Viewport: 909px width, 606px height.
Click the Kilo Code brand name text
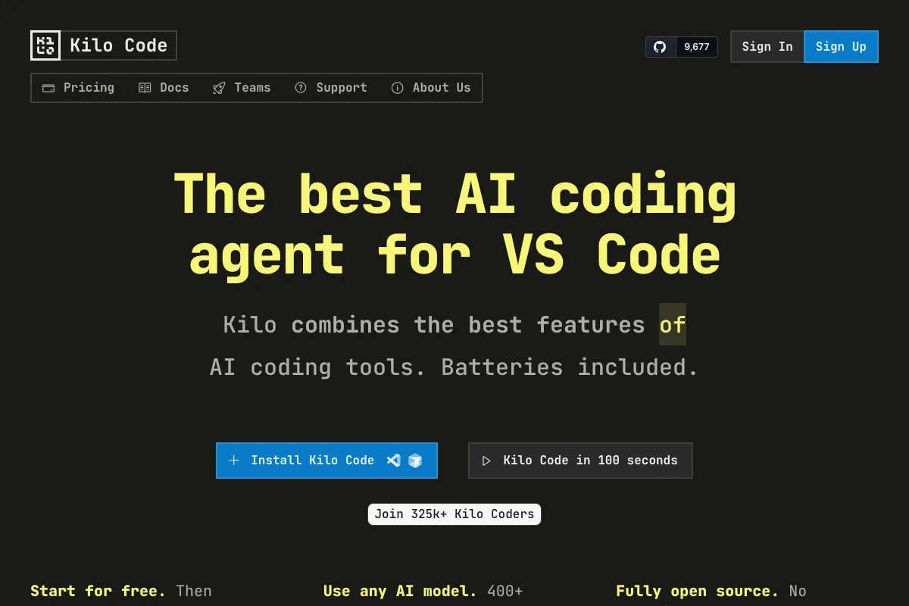click(x=119, y=45)
